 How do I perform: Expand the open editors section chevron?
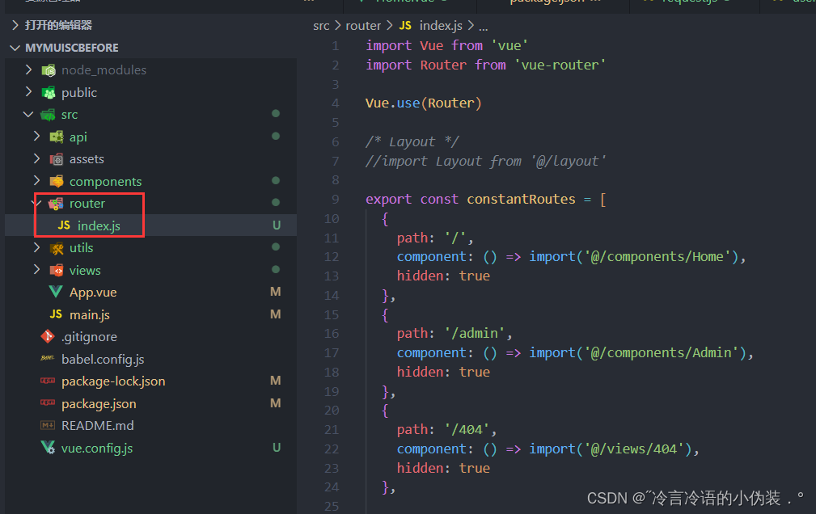click(15, 25)
